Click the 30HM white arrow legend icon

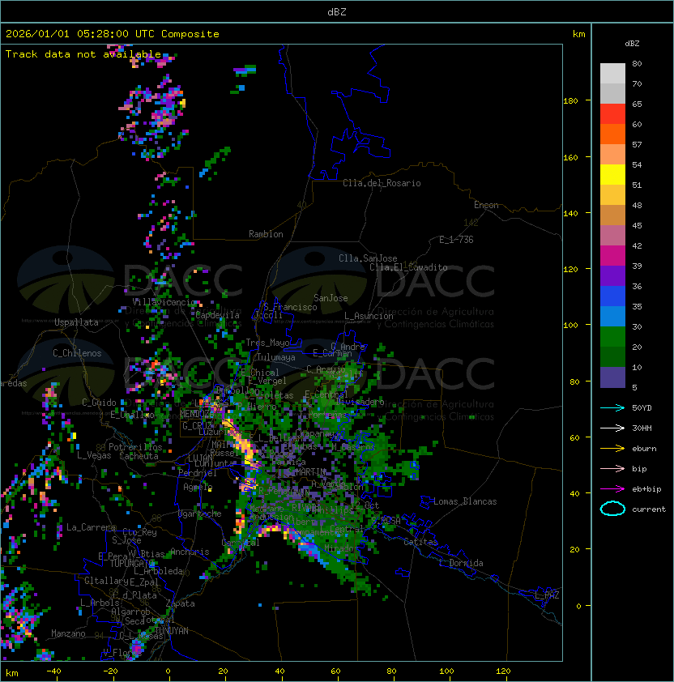pos(612,428)
